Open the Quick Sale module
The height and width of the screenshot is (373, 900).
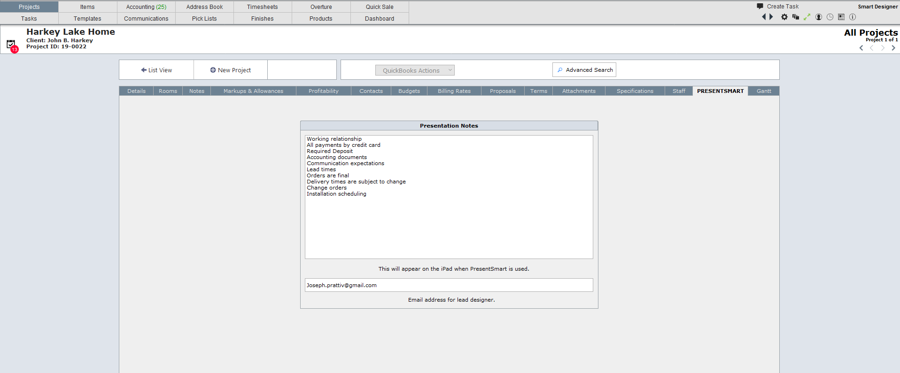(x=380, y=7)
